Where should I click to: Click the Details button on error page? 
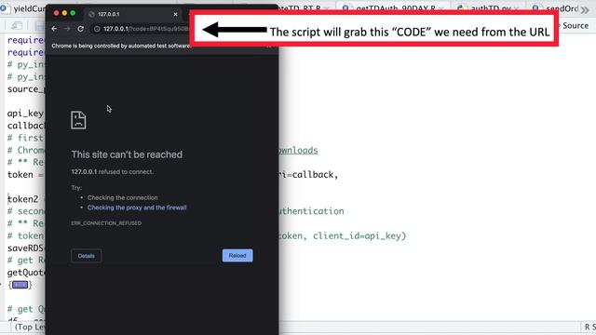[x=87, y=256]
